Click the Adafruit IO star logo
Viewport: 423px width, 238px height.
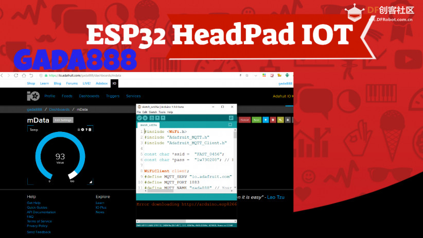tap(33, 96)
